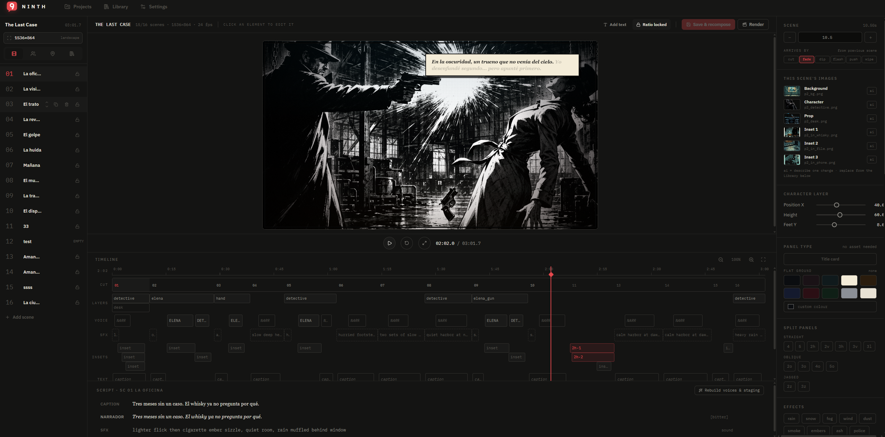Delete the El trato scene

(67, 104)
